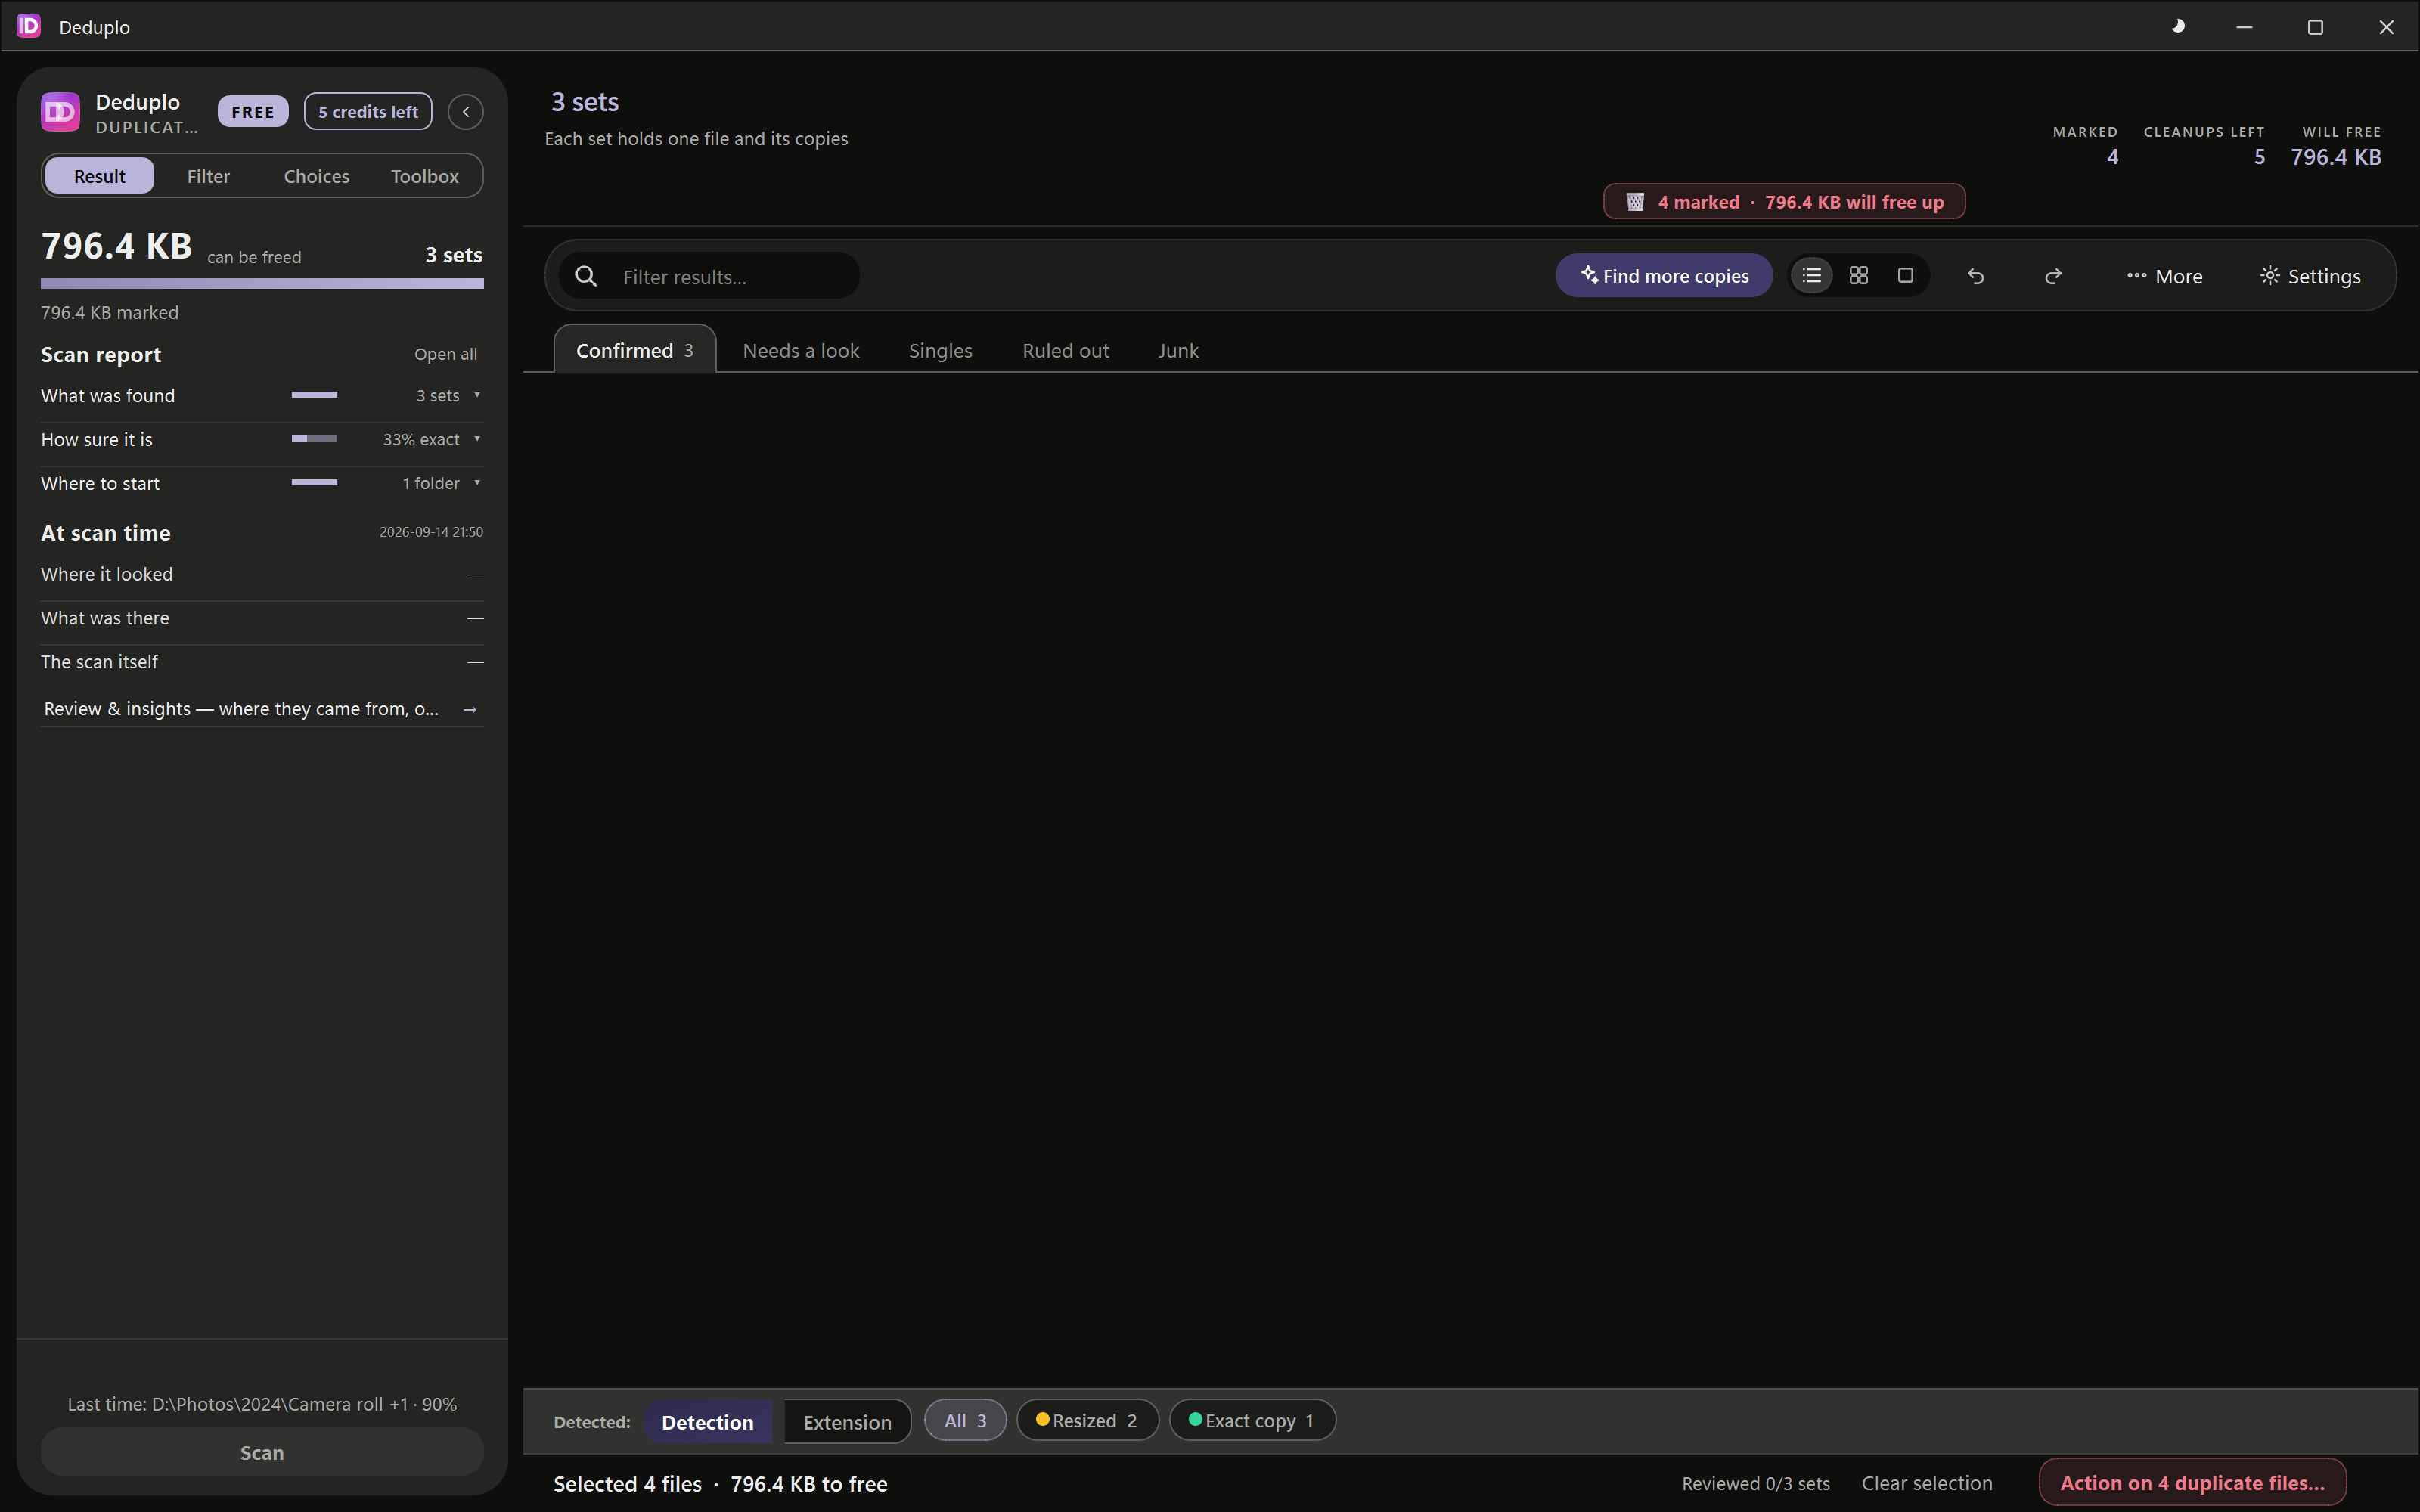Maximize the Deduplo window

tap(2315, 27)
